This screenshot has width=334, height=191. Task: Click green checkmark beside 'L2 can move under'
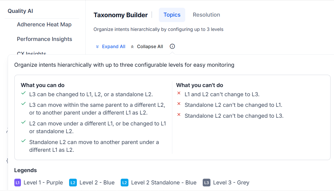pos(24,123)
